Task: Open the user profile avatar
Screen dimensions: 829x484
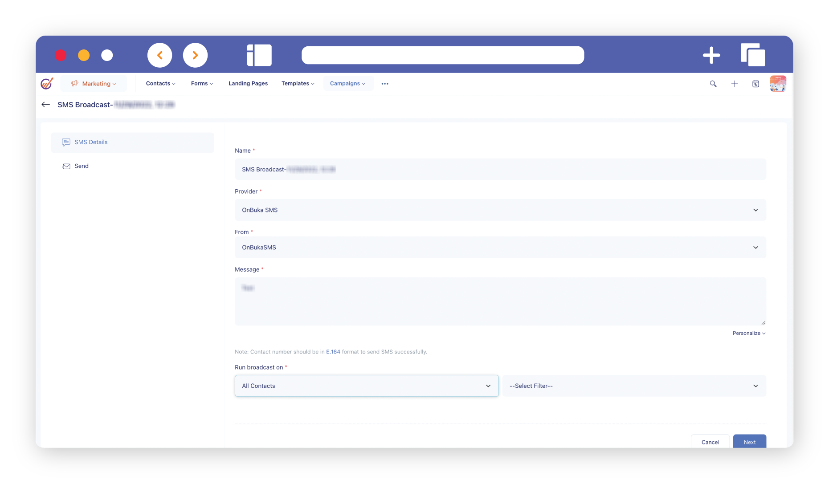Action: [x=778, y=84]
